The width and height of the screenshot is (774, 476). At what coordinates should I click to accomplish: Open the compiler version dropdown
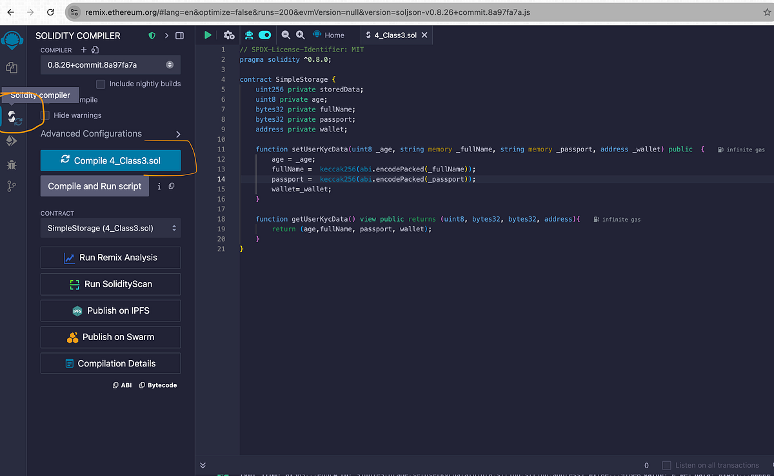110,64
